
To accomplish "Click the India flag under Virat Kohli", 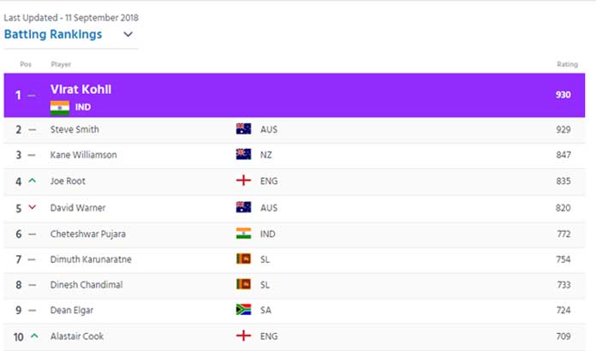I will tap(60, 108).
